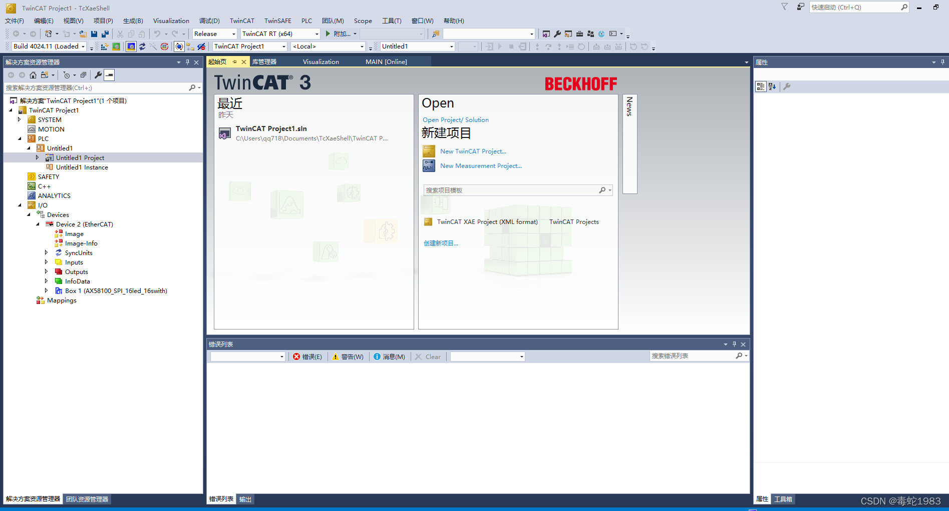Image resolution: width=949 pixels, height=511 pixels.
Task: Select the Mappings tree item
Action: coord(62,300)
